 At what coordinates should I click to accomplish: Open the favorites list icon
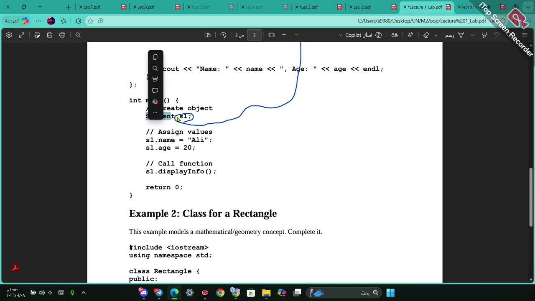coord(64,21)
